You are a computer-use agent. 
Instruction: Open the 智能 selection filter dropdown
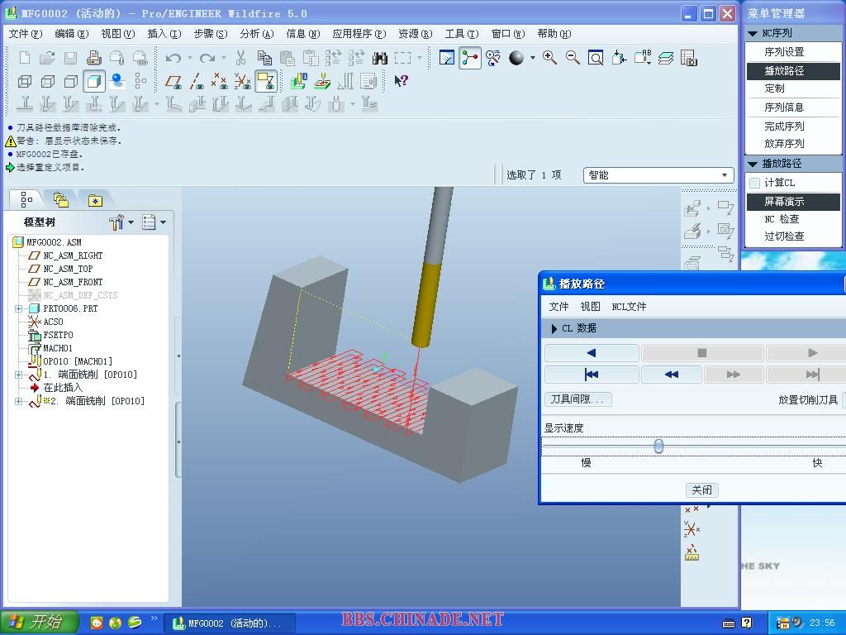(x=725, y=175)
